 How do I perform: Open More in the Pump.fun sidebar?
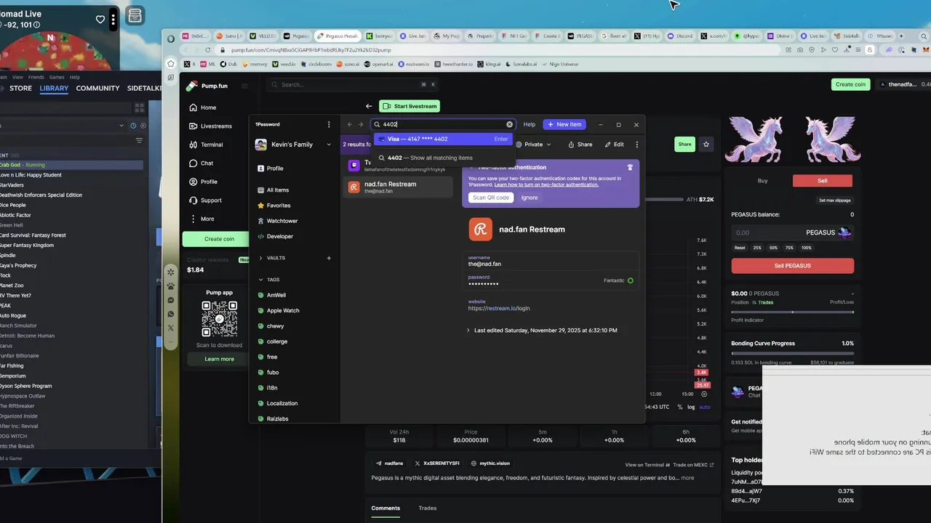(202, 219)
